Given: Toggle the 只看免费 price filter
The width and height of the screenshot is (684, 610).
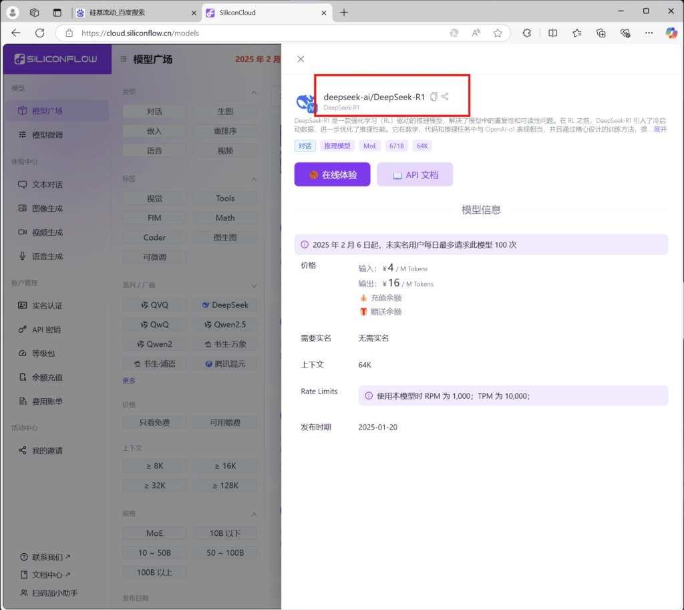Looking at the screenshot, I should pyautogui.click(x=154, y=423).
